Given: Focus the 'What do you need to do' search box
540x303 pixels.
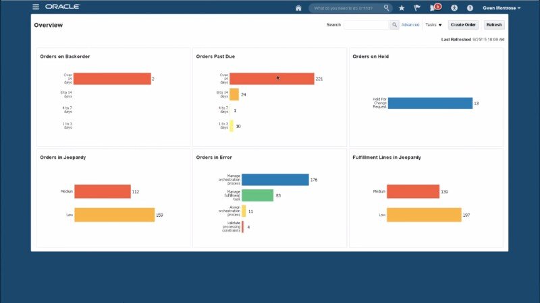Looking at the screenshot, I should coord(346,7).
